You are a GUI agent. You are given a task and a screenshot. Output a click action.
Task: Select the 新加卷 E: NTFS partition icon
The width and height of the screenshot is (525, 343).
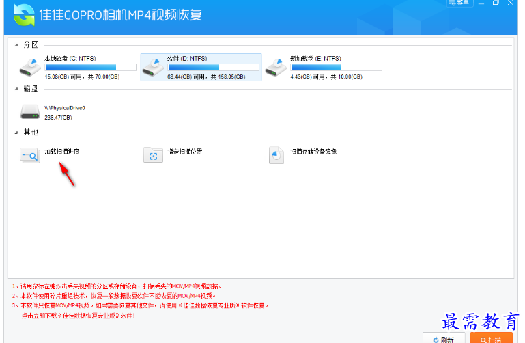pos(276,66)
